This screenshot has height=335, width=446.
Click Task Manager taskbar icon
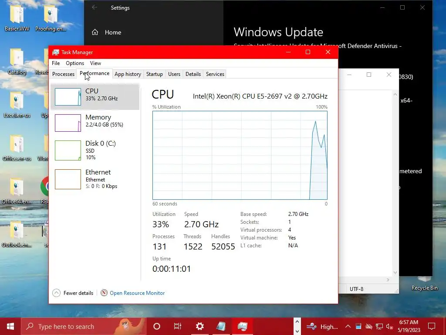pos(242,326)
